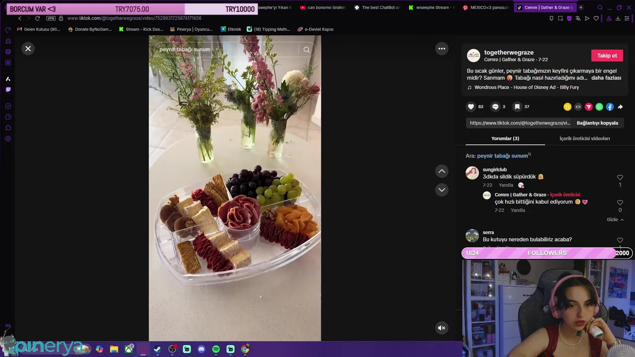Expand description with 'daha fazlası'
Screen dimensions: 635x357
coord(606,78)
